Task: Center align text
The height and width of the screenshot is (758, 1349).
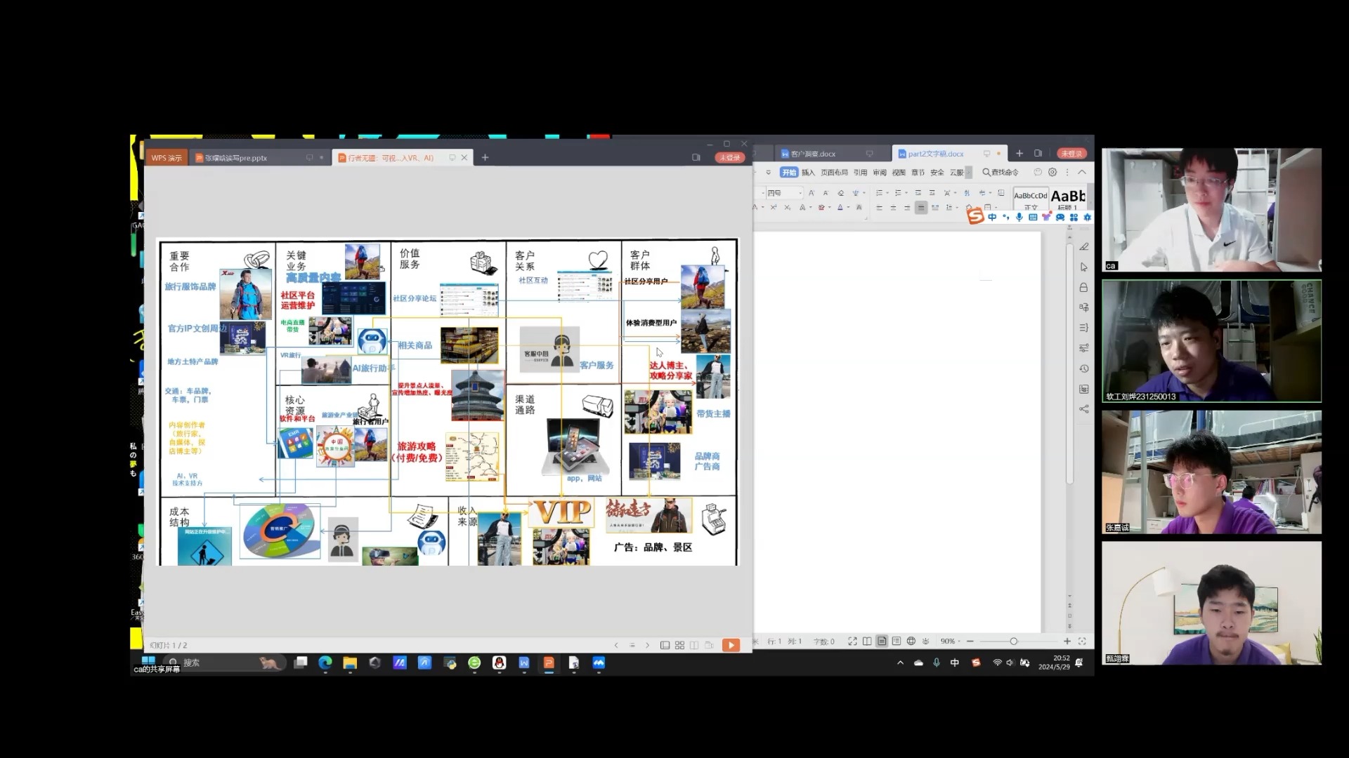Action: tap(893, 208)
